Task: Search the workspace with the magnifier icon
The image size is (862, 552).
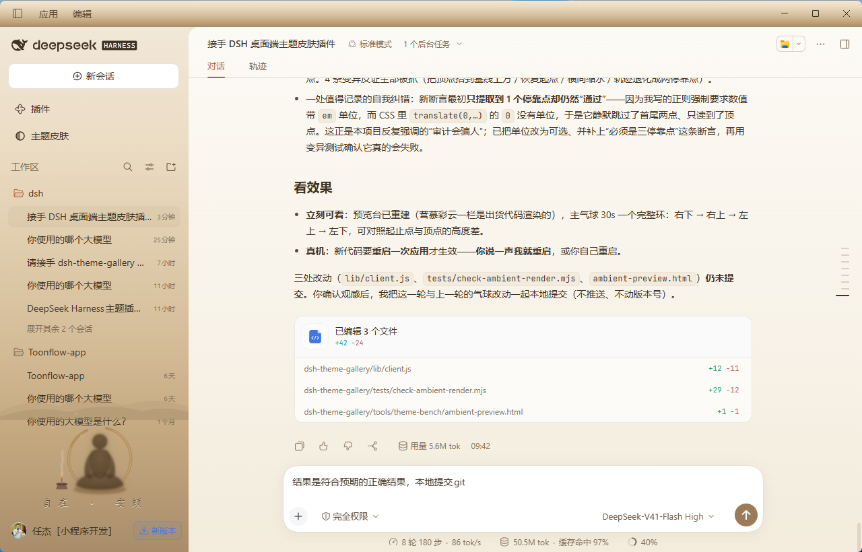Action: pos(128,167)
